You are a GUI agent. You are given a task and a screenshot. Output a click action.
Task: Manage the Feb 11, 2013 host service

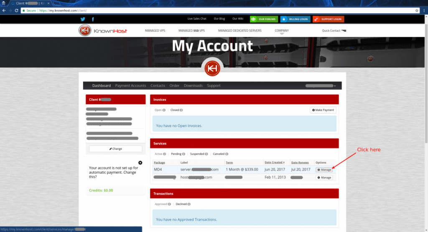pyautogui.click(x=324, y=177)
